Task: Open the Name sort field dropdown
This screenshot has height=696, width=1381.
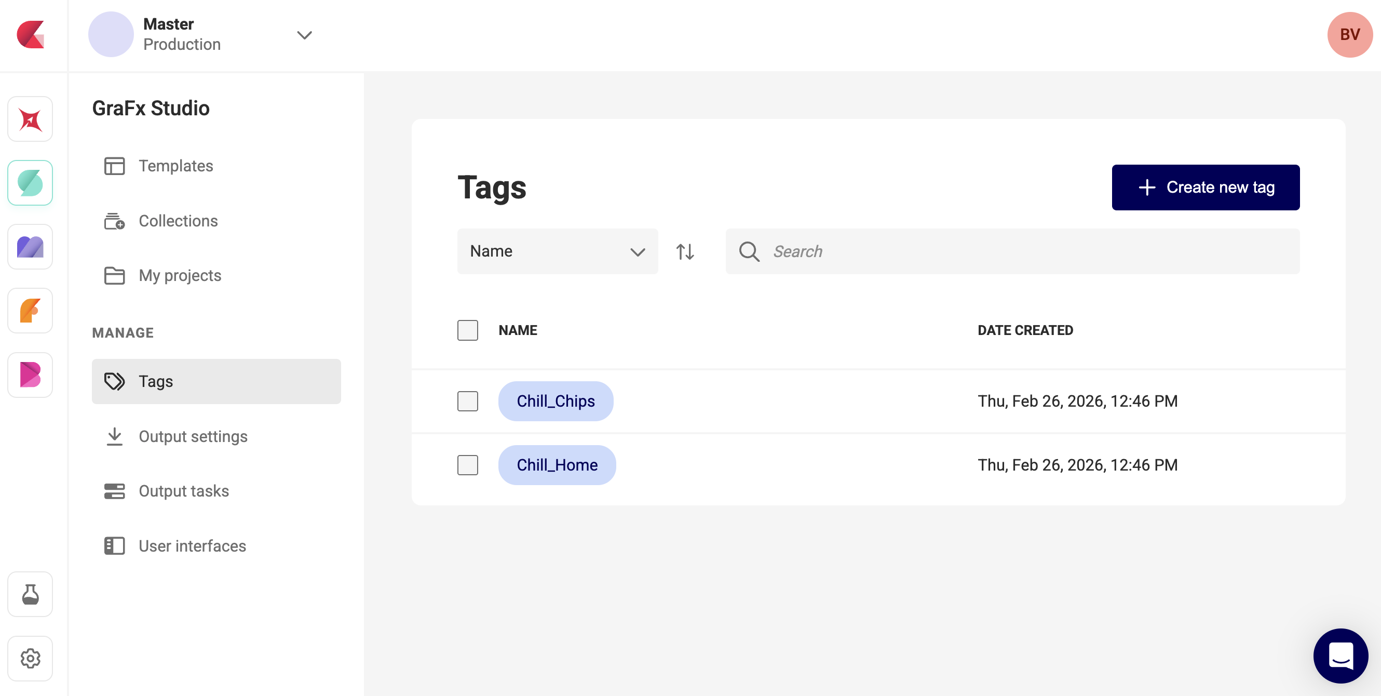Action: tap(558, 251)
